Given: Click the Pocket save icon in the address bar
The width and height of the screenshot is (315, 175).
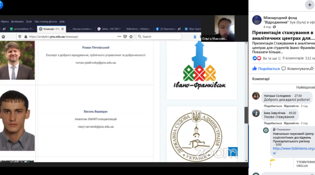Looking at the screenshot, I should pyautogui.click(x=125, y=36).
